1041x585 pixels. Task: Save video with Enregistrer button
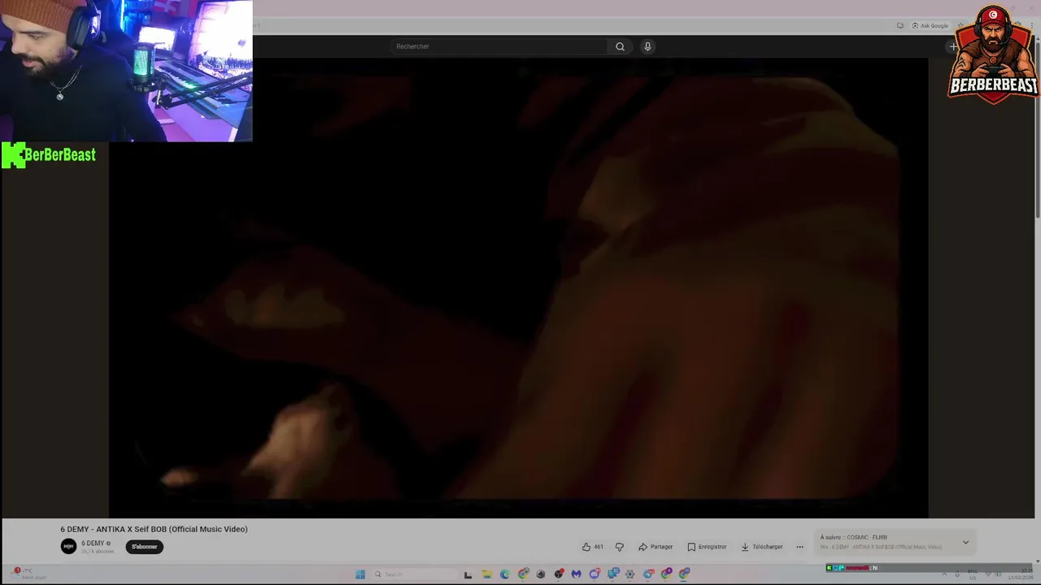[707, 547]
